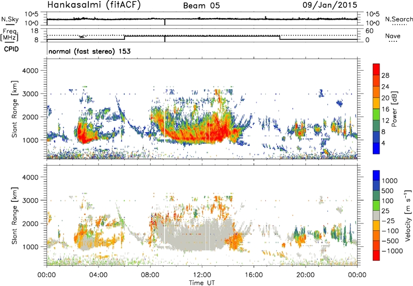Click '4000' tick on power panel axis

[30, 71]
